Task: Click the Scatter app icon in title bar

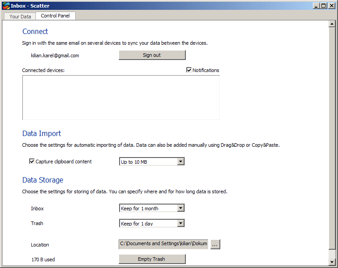Action: coord(6,6)
